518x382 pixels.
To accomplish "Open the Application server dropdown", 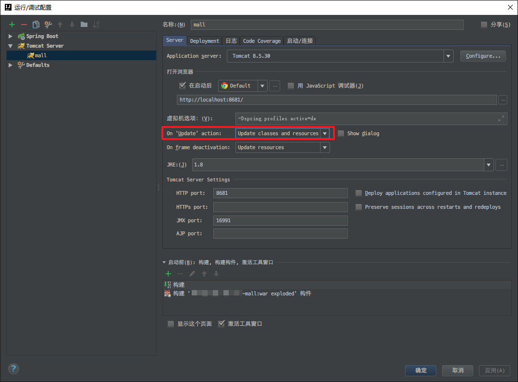I will (448, 56).
